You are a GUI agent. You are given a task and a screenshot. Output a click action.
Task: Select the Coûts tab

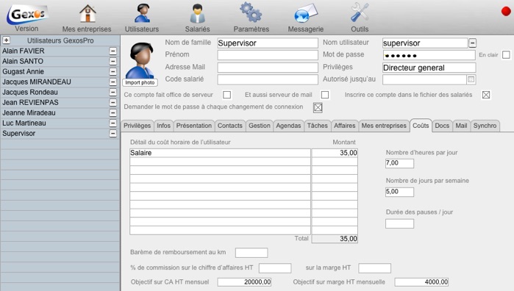coord(421,126)
